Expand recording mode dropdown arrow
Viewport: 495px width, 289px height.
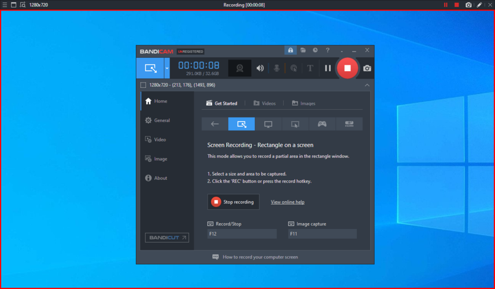click(167, 68)
